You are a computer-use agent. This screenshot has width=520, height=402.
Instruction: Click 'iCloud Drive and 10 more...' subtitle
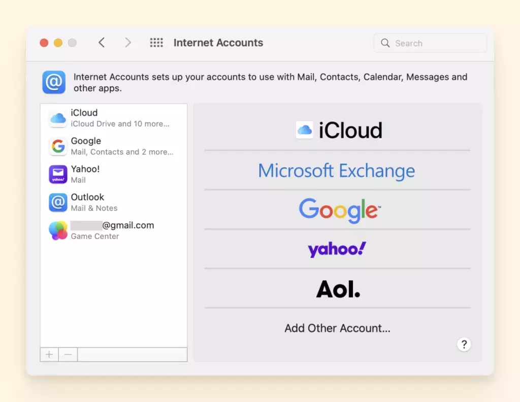click(x=120, y=124)
